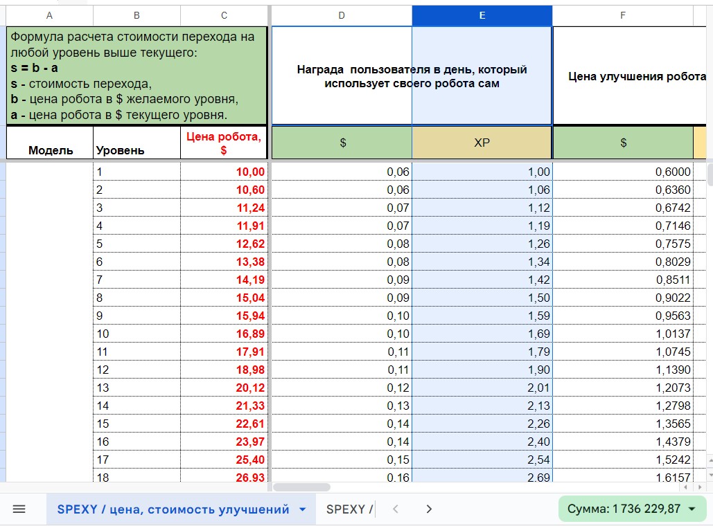Open dropdown arrow on active SPEXY sheet tab
Viewport: 713px width, 526px height.
(302, 510)
